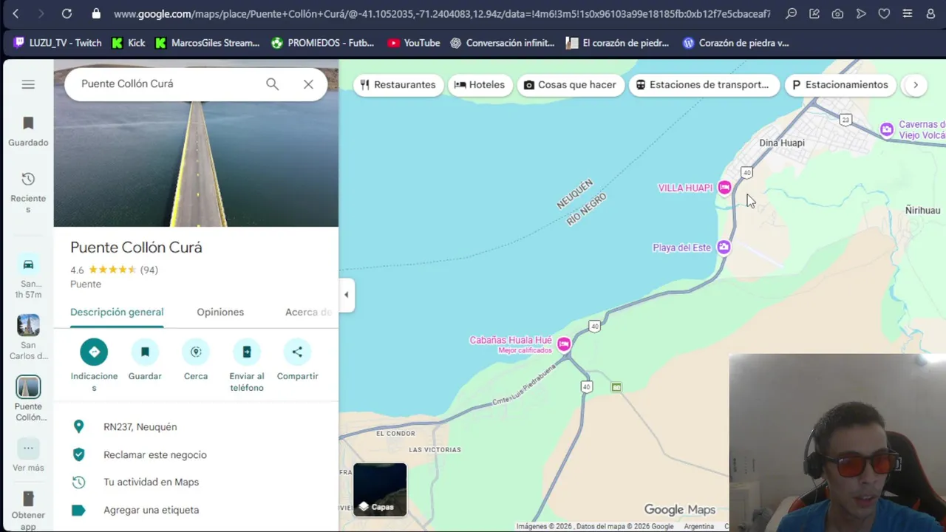Click the EL CONDOR map label
The width and height of the screenshot is (946, 532).
coord(395,434)
